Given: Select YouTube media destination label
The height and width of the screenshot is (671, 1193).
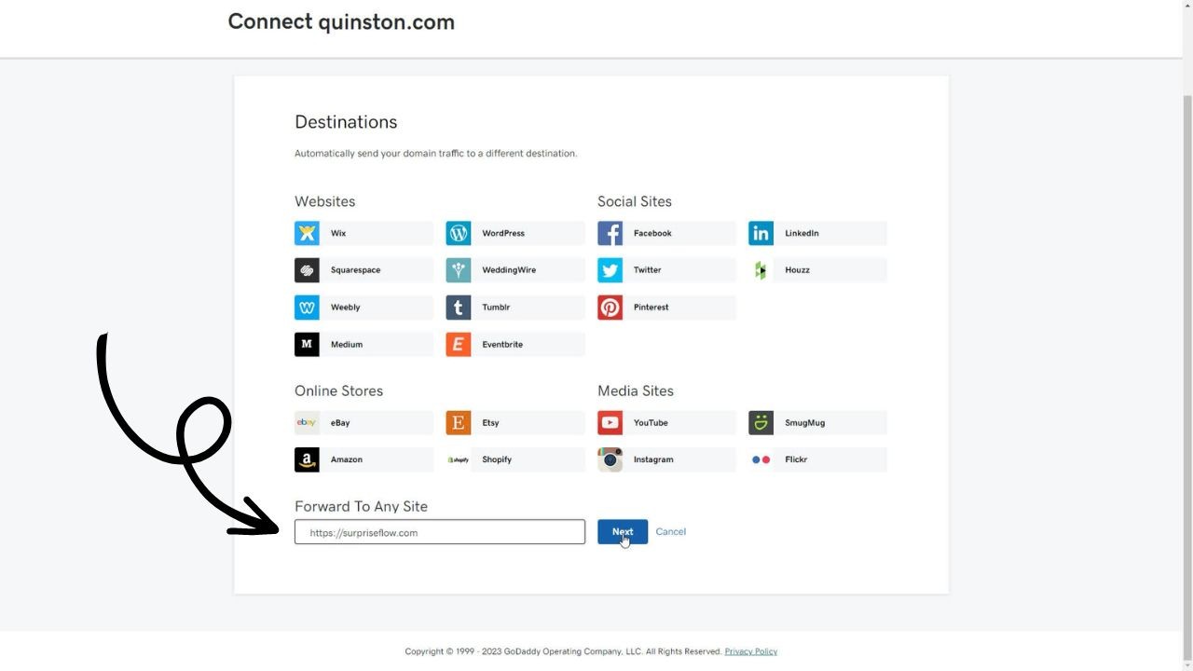Looking at the screenshot, I should (x=651, y=422).
